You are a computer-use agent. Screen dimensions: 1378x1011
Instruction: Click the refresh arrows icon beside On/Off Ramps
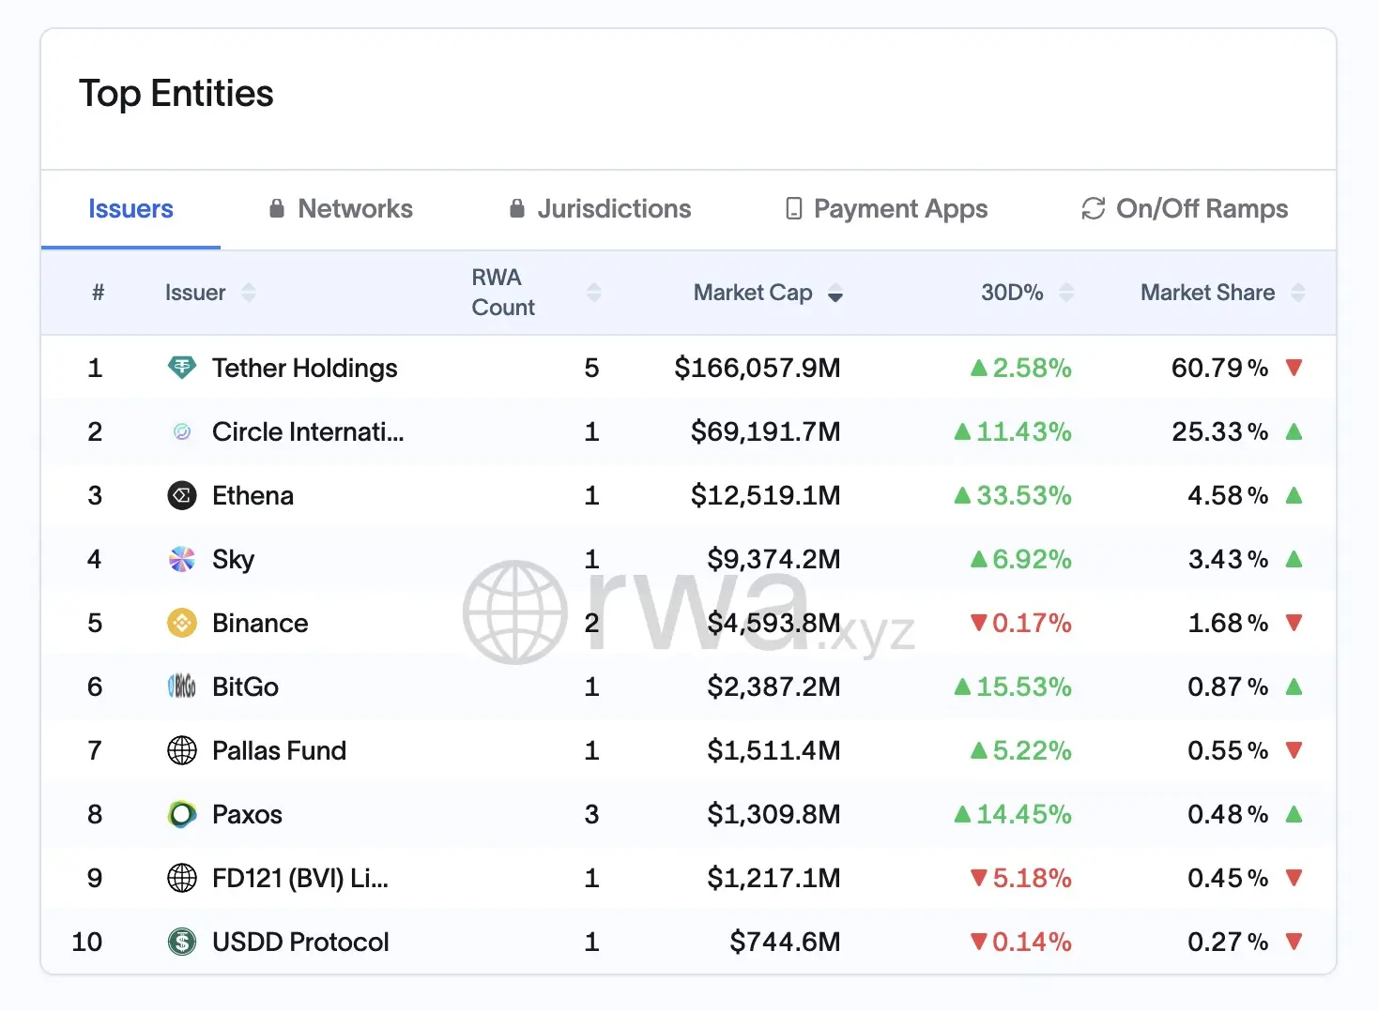pos(1094,208)
